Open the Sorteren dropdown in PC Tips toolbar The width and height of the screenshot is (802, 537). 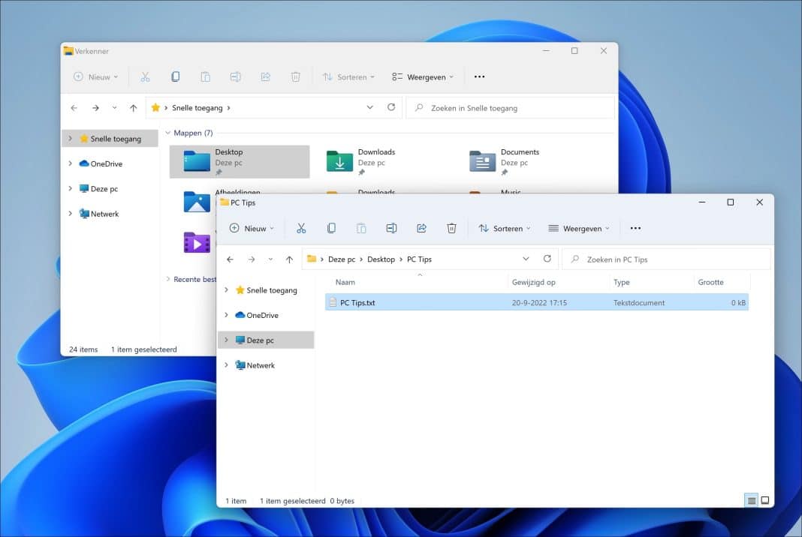coord(505,228)
